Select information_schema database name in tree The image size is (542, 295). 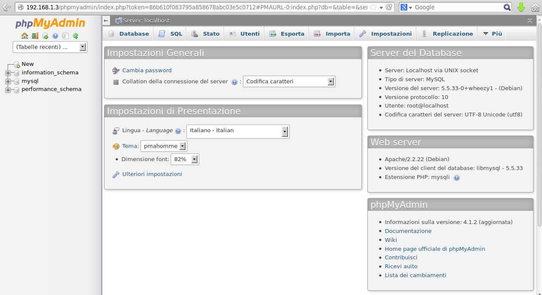50,73
